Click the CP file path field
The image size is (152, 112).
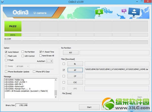point(117,76)
